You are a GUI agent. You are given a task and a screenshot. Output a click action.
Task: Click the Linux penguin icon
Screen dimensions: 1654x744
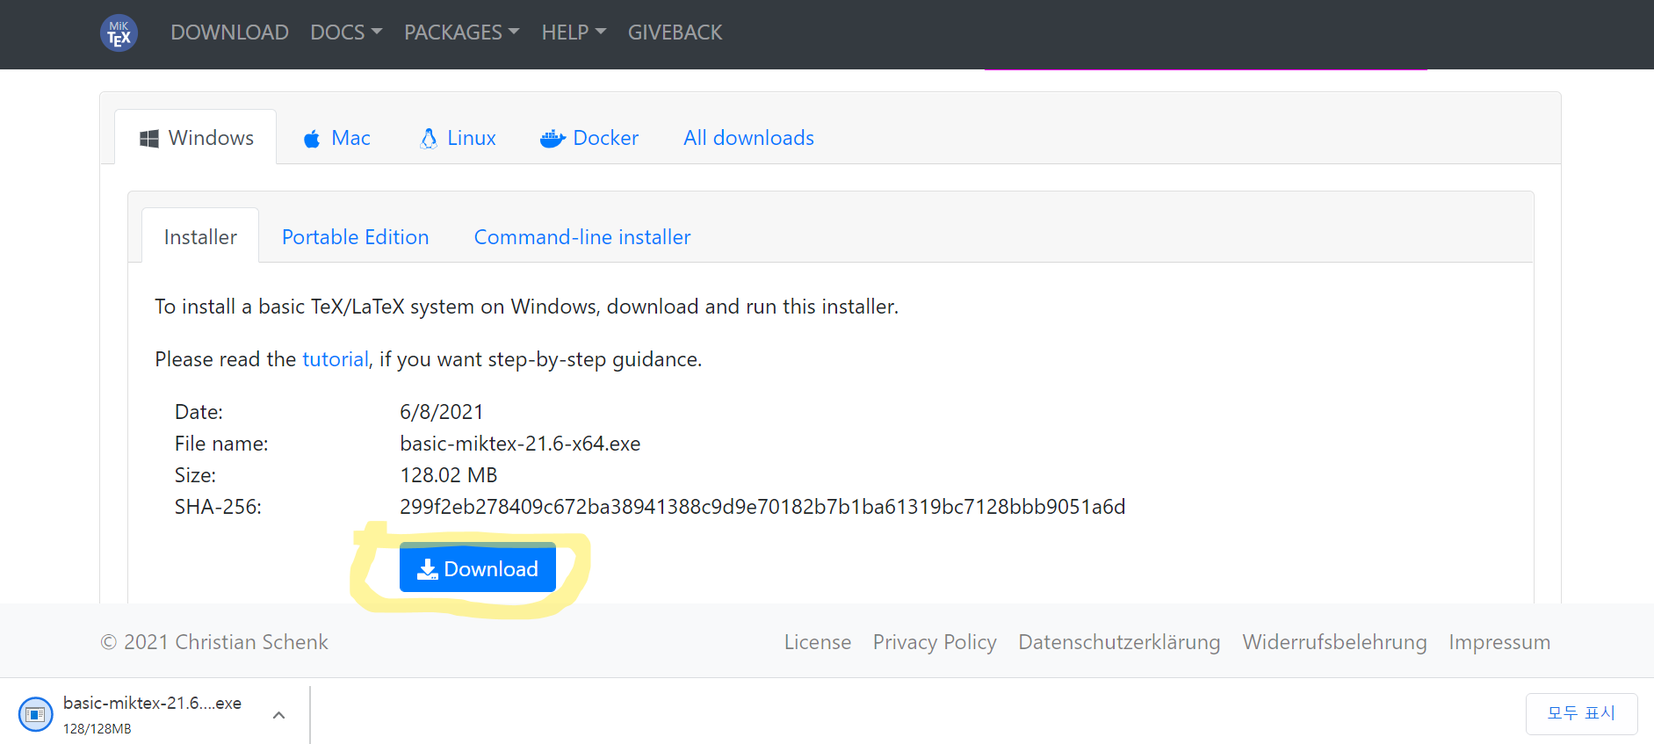pos(429,139)
